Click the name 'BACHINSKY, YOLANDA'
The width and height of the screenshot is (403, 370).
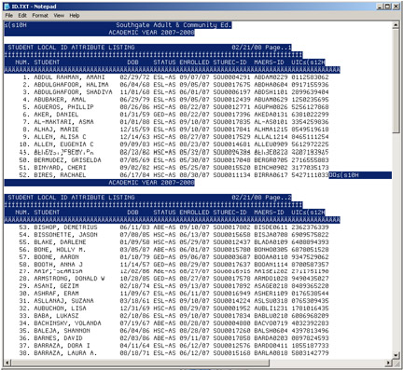pos(67,323)
